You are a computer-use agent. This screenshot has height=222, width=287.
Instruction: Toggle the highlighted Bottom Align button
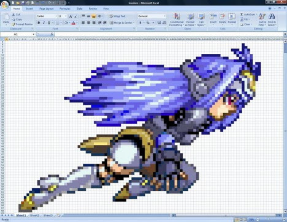click(x=94, y=16)
